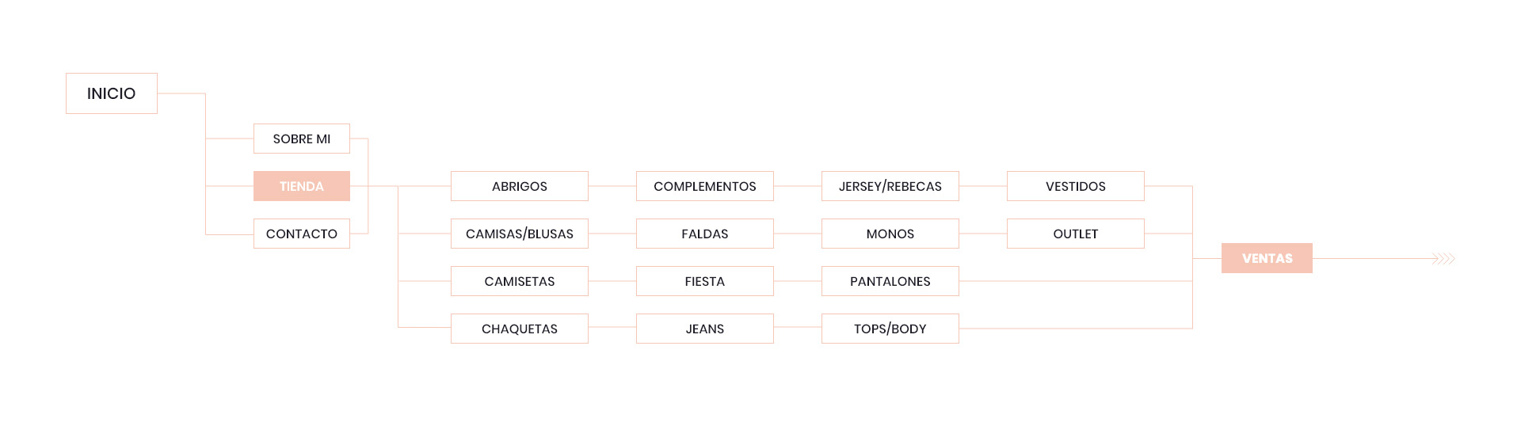Choose the CAMISETAS box
Image resolution: width=1521 pixels, height=441 pixels.
point(520,281)
